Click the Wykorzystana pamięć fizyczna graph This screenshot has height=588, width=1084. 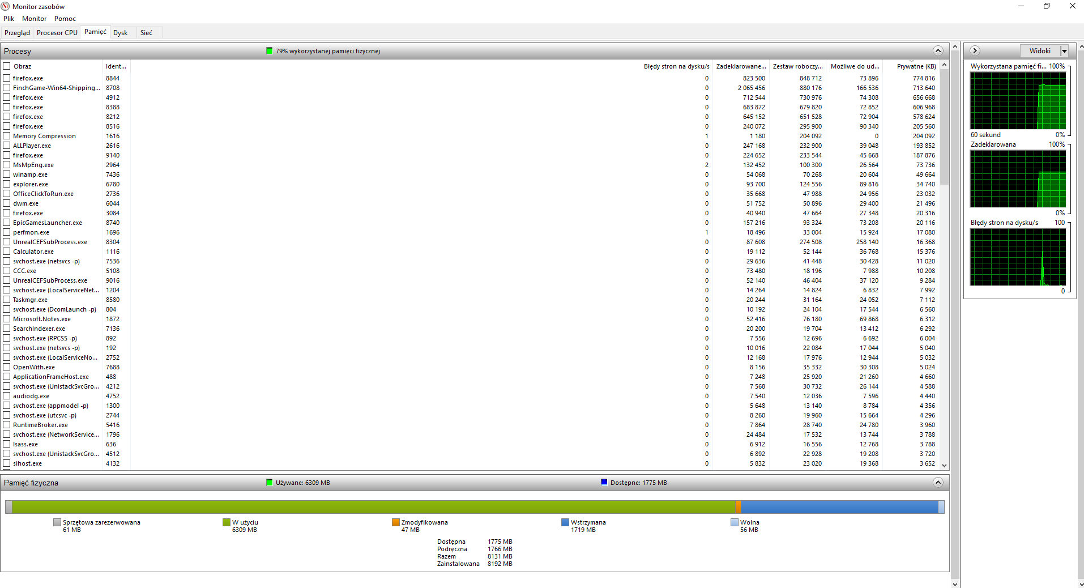tap(1018, 101)
